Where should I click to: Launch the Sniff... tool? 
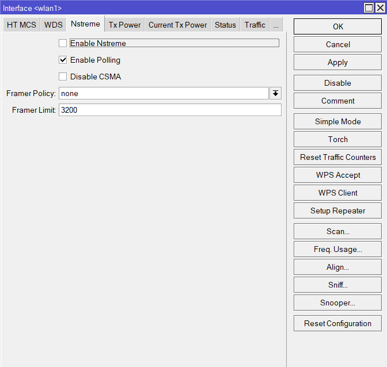click(337, 285)
